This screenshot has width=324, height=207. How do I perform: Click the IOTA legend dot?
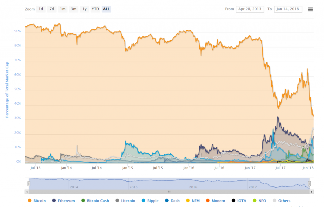click(234, 201)
